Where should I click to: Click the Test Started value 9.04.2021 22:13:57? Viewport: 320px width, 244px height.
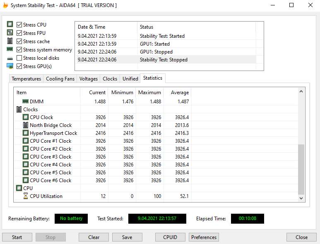pos(157,218)
